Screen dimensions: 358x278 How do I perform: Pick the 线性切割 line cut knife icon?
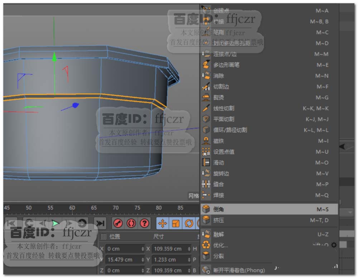pos(206,108)
